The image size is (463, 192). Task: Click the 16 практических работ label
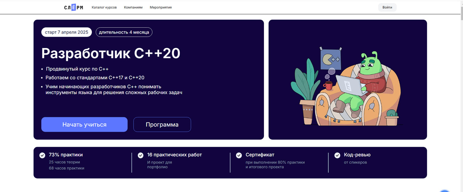click(x=174, y=155)
